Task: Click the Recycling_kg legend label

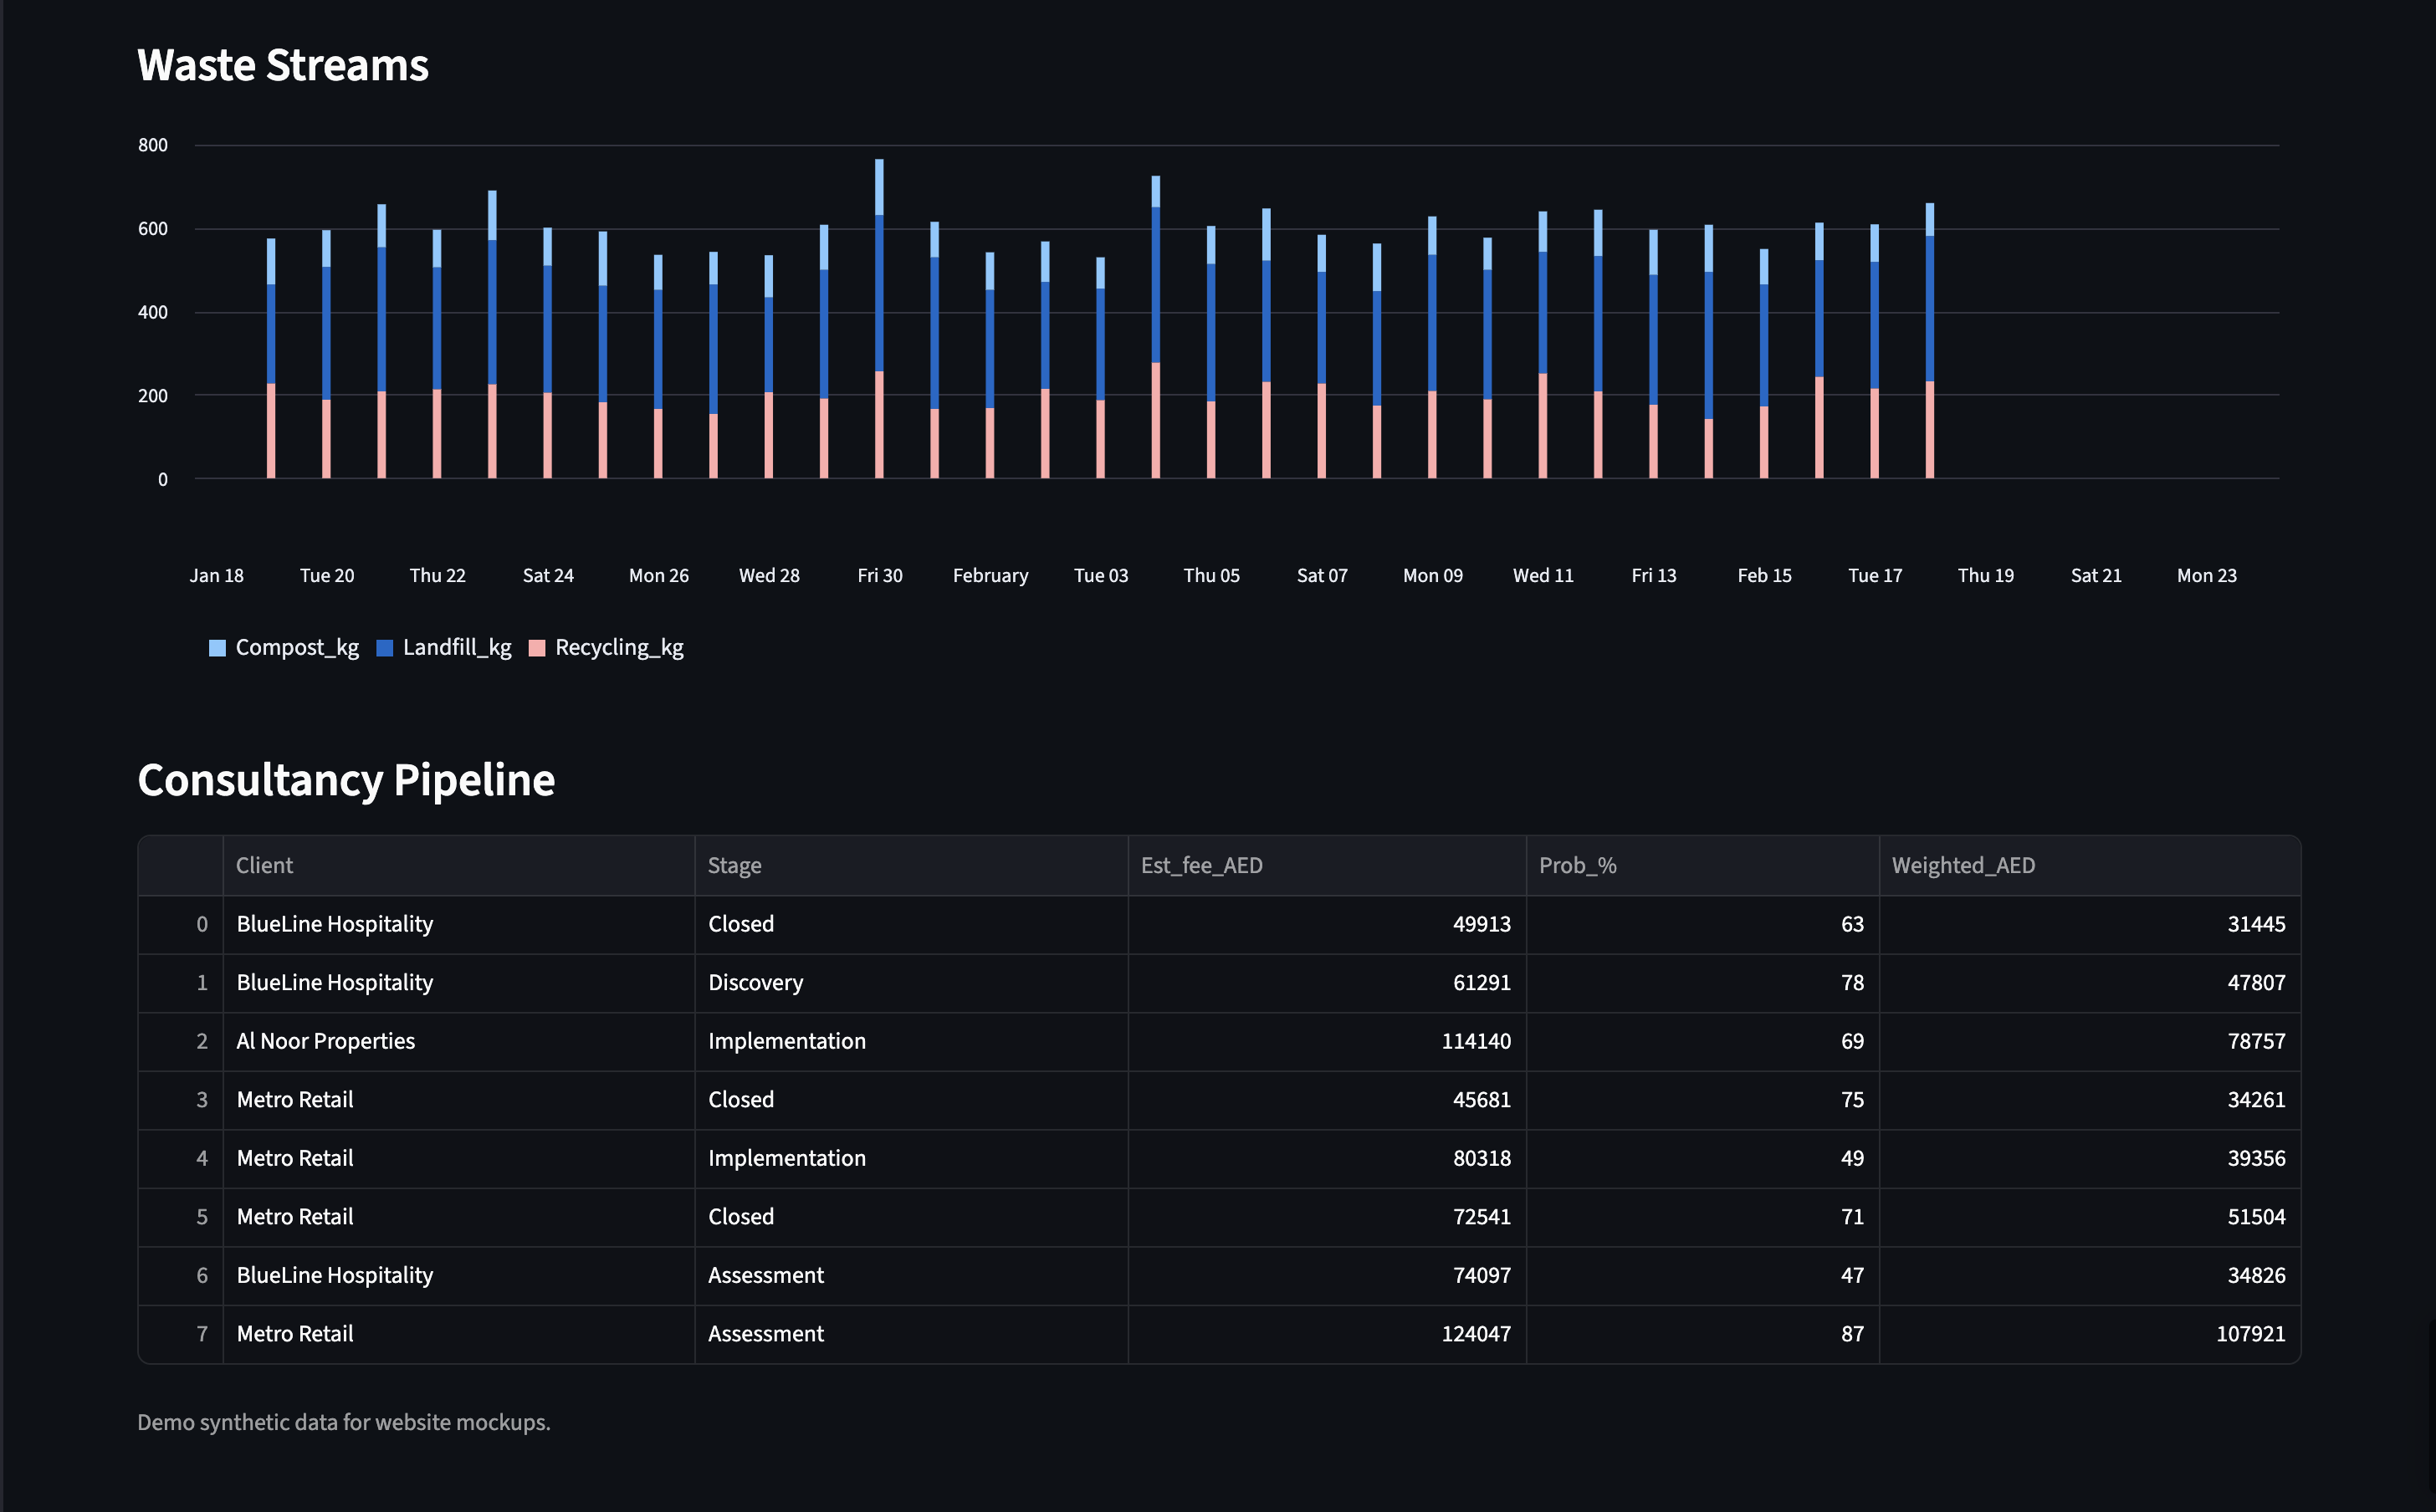Action: 619,648
